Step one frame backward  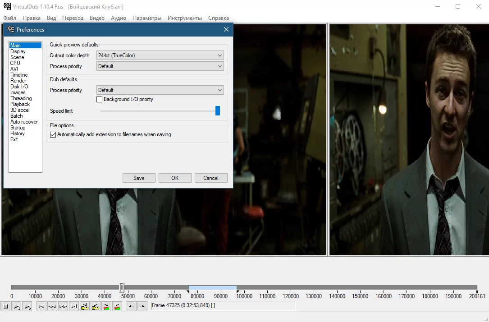(52, 307)
